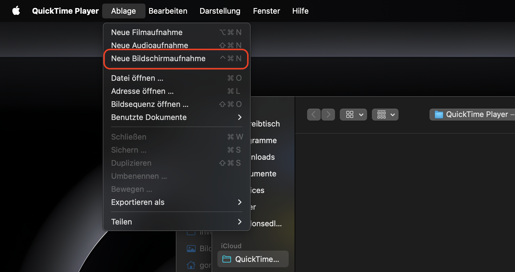
Task: Click the sidebar item ending in 'eibtisch'
Action: coord(265,124)
